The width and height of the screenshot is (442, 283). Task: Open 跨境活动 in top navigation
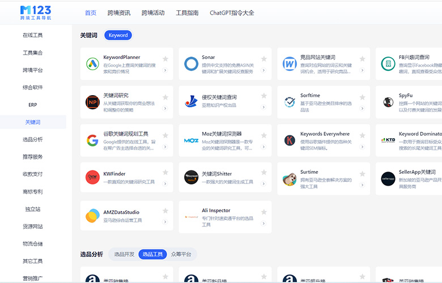153,13
